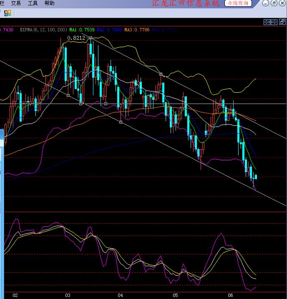
Task: Click the 03 date axis label
Action: pos(68,295)
